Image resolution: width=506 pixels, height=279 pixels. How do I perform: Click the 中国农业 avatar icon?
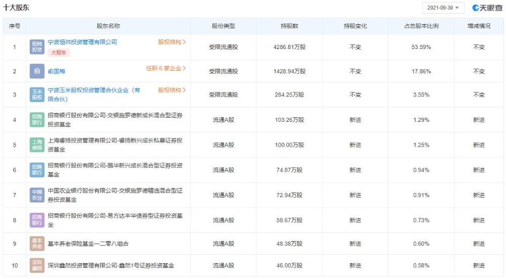[37, 195]
